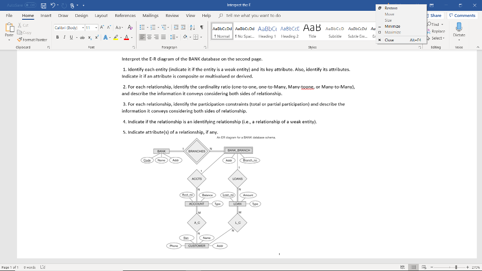Open the font name dropdown
482x271 pixels.
click(x=83, y=27)
